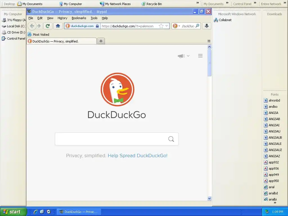Click the megaphone announcements icon
The width and height of the screenshot is (288, 216).
click(181, 56)
